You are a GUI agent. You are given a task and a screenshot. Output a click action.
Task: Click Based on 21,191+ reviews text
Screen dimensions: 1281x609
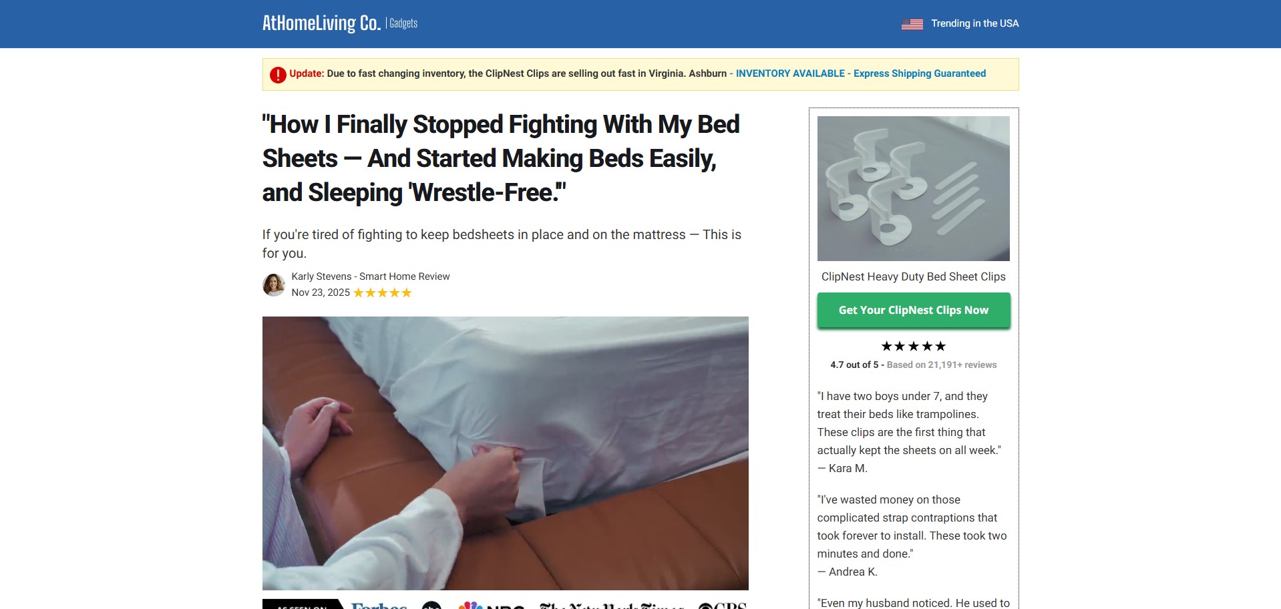(x=941, y=365)
